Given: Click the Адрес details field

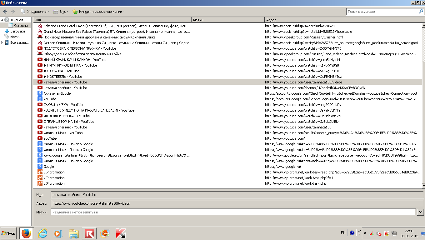Looking at the screenshot, I should [x=237, y=203].
